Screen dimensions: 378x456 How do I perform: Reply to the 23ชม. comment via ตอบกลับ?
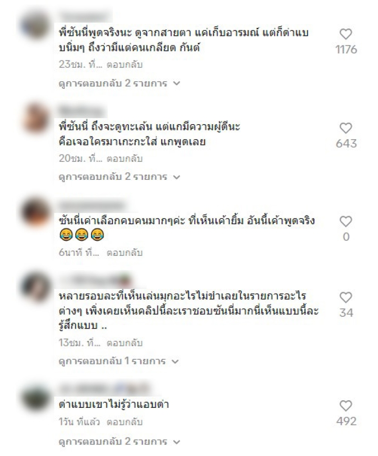pos(125,65)
